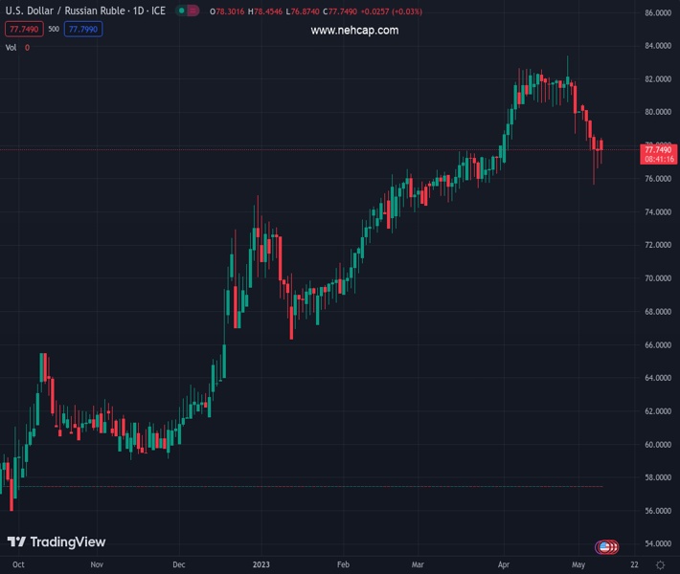Click the 500 quantity label between price buttons
The image size is (680, 574).
pyautogui.click(x=53, y=29)
